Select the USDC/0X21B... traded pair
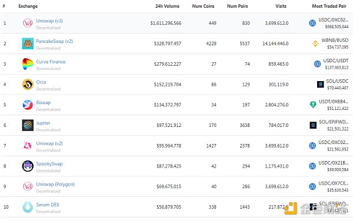Image resolution: width=353 pixels, height=221 pixels. pyautogui.click(x=334, y=163)
